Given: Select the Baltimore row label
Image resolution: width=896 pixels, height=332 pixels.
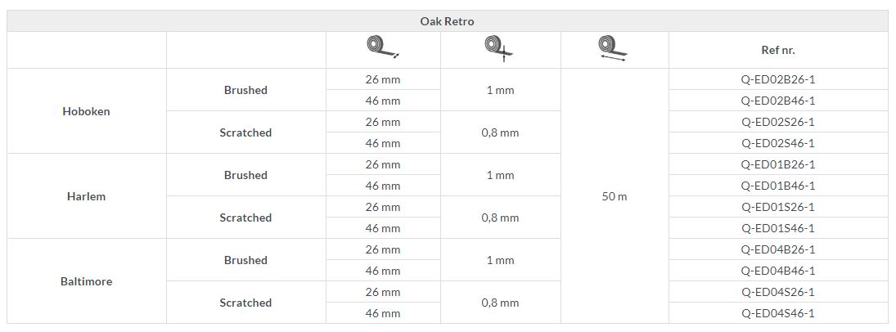Looking at the screenshot, I should (86, 282).
